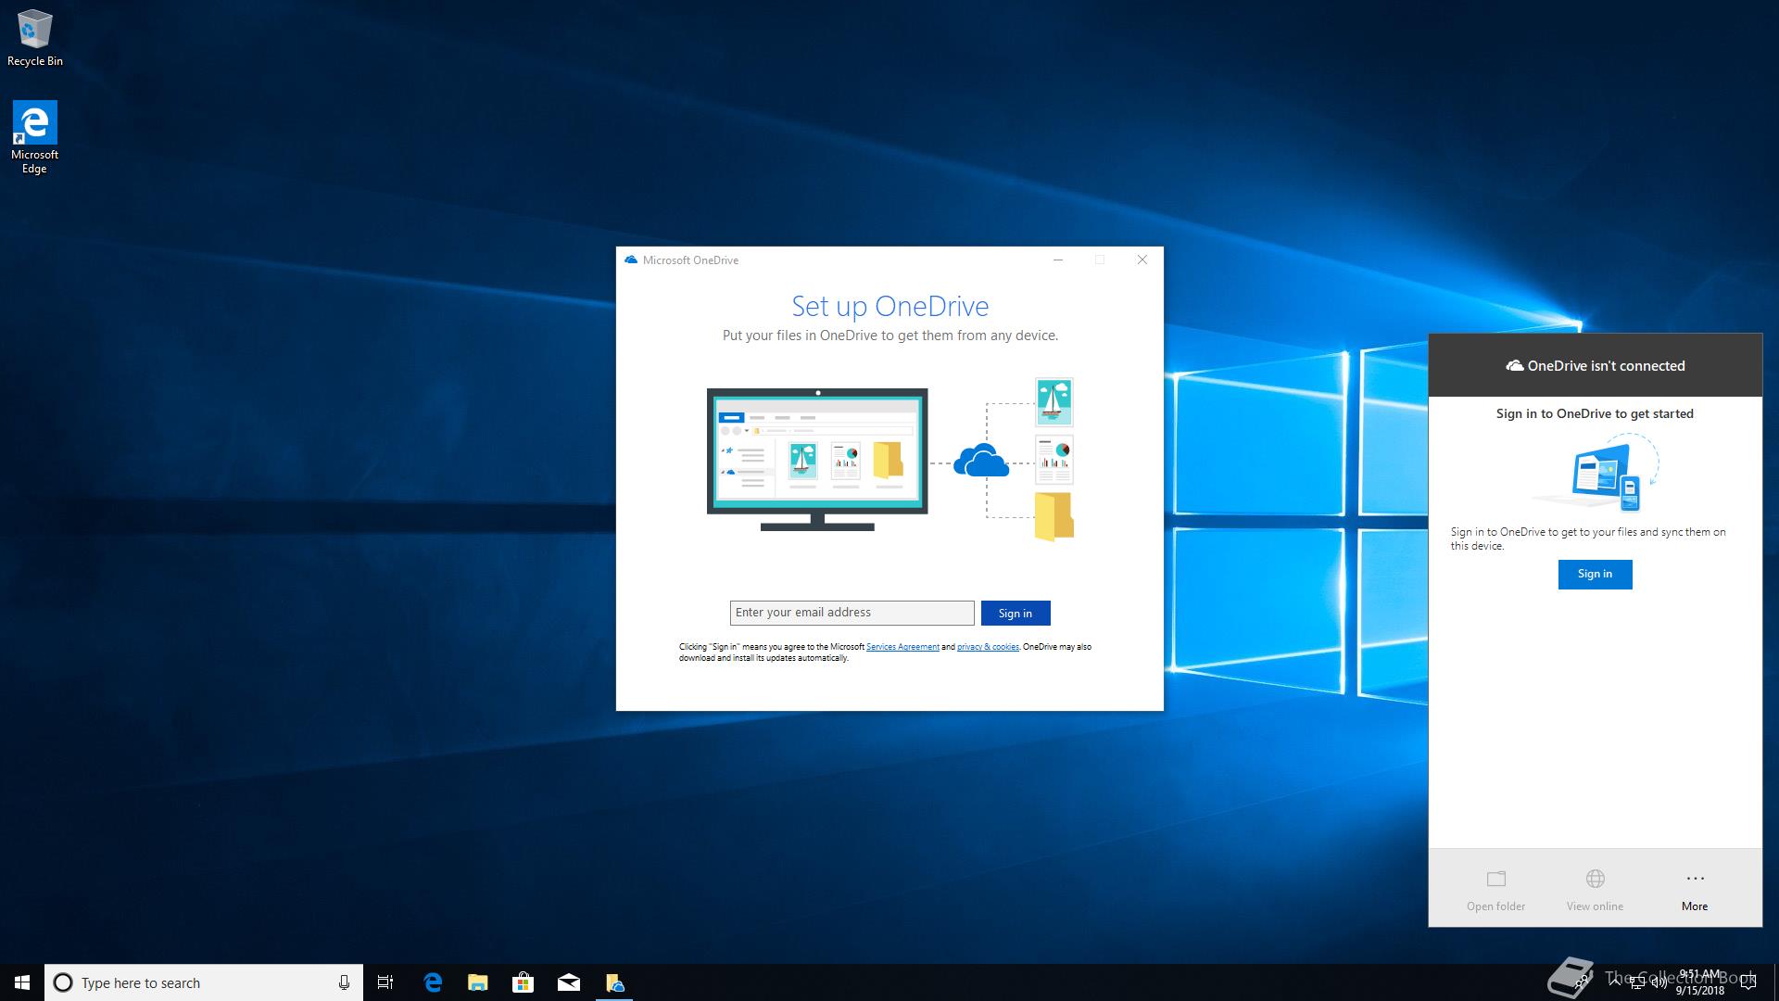Open OneDrive File Explorer taskbar icon
The width and height of the screenshot is (1779, 1001).
(x=614, y=982)
